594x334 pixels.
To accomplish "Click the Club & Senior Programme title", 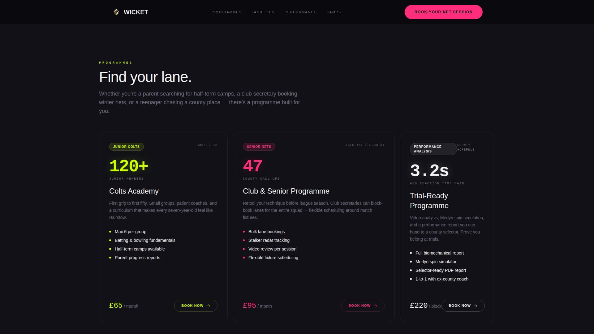I will coord(286,191).
